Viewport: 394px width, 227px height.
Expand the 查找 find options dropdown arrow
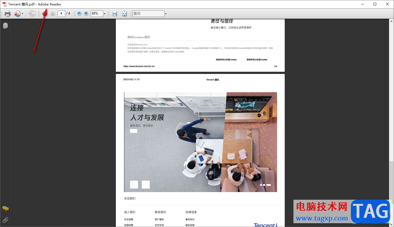(x=166, y=14)
